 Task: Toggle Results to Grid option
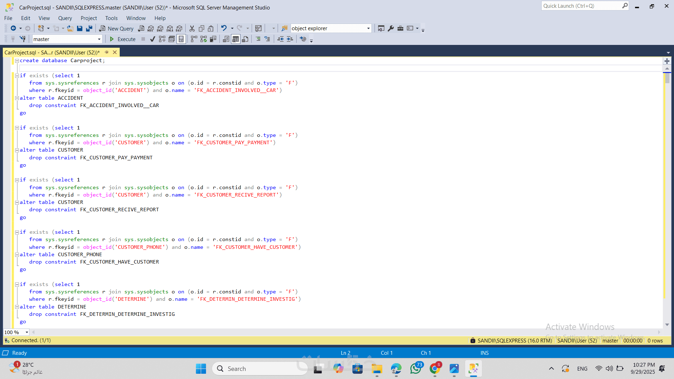coord(236,39)
